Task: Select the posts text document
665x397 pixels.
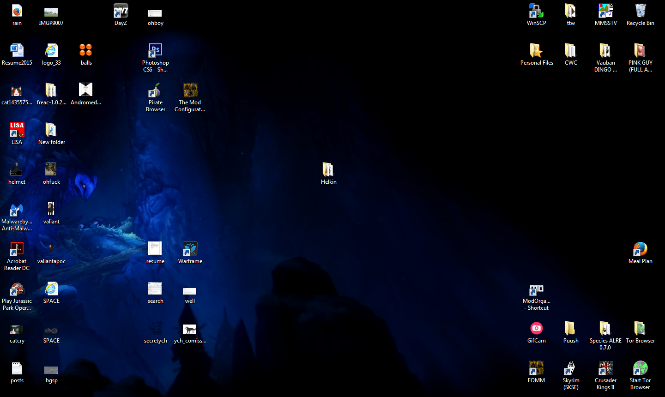Action: (17, 368)
